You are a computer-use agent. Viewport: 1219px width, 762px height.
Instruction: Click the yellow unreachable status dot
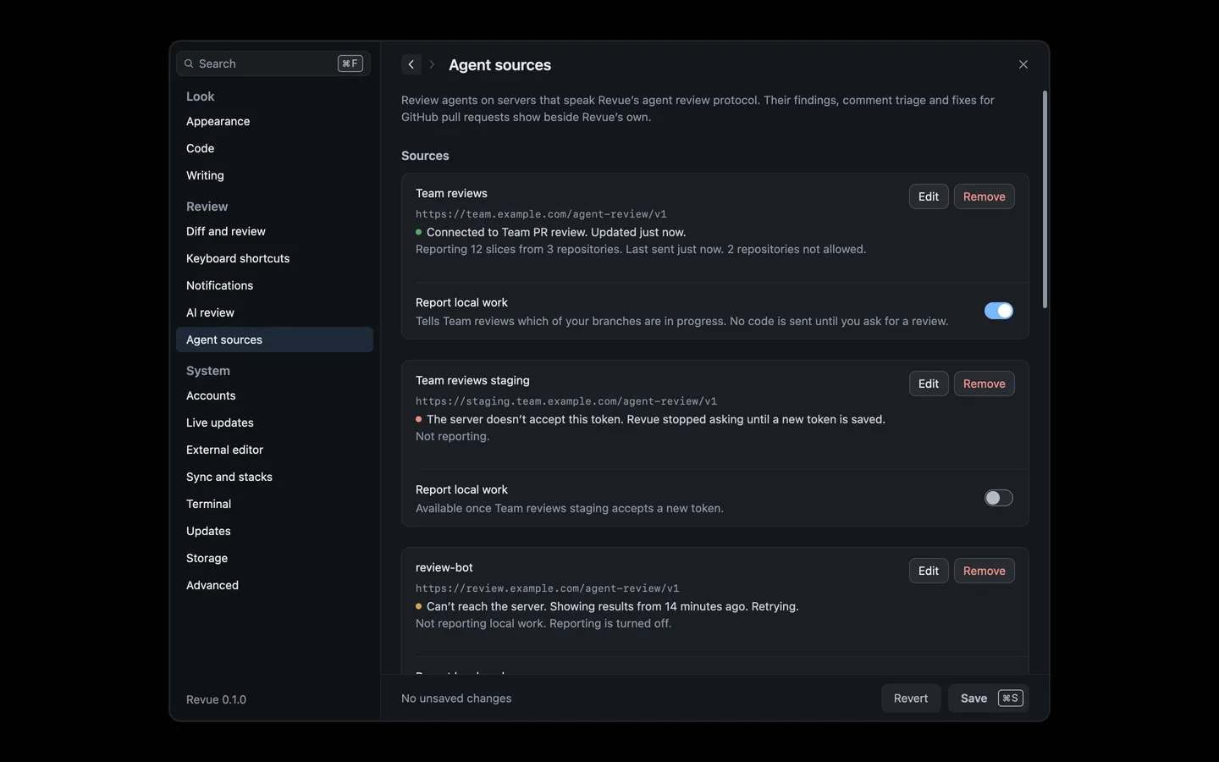click(418, 606)
